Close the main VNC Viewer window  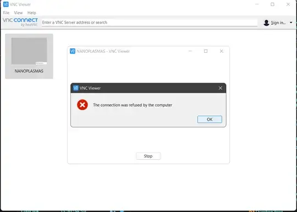click(x=288, y=4)
